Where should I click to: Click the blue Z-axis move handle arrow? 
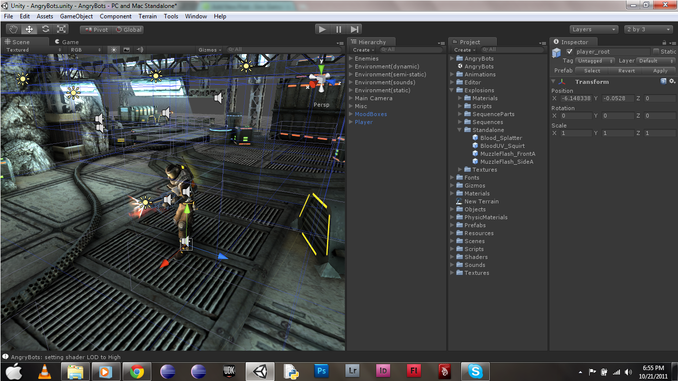click(223, 256)
